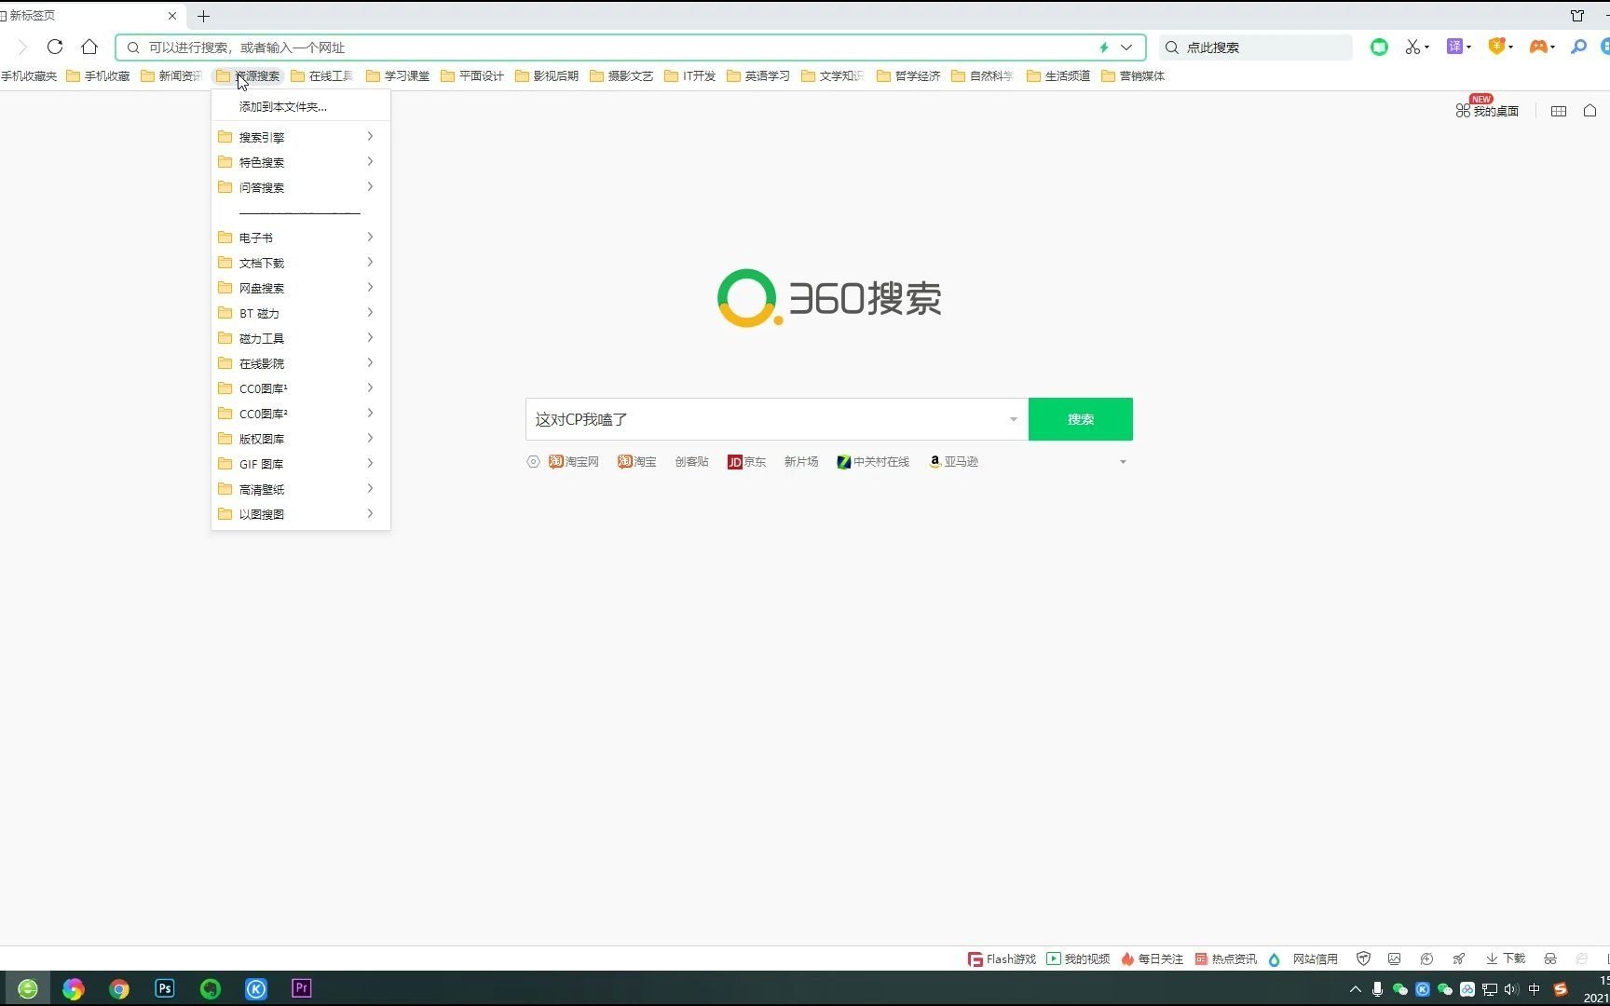The width and height of the screenshot is (1610, 1006).
Task: Select 添加到本文件夹 menu entry
Action: [281, 106]
